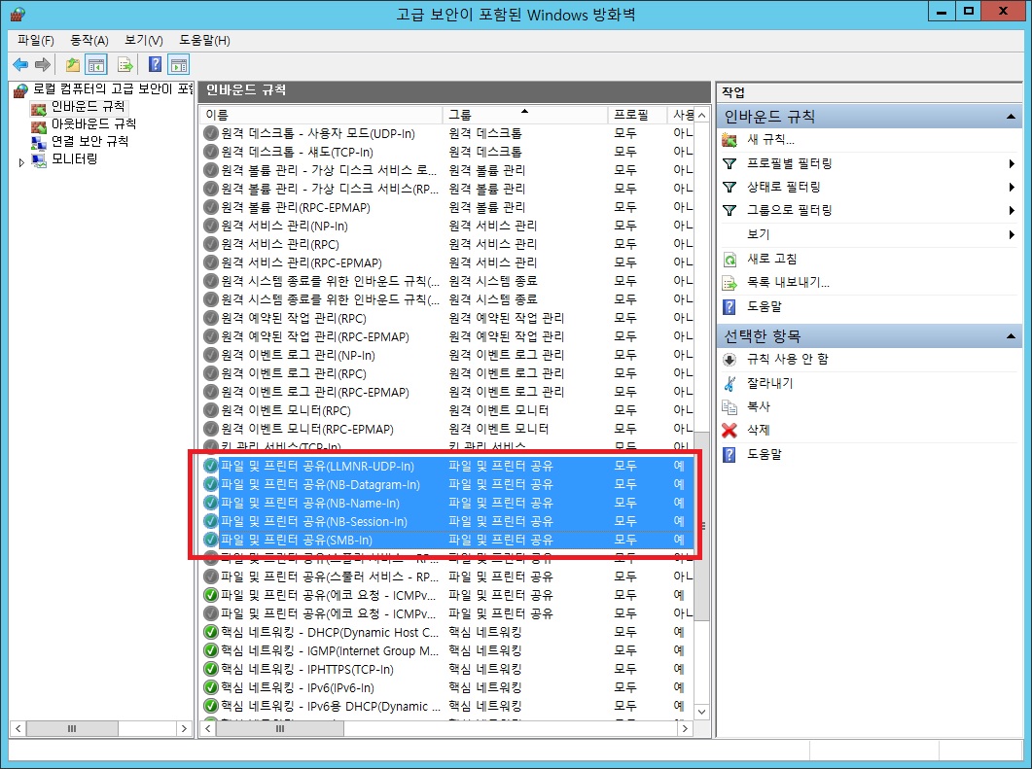The width and height of the screenshot is (1032, 769).
Task: Expand the 모니터링 tree node
Action: click(x=21, y=161)
